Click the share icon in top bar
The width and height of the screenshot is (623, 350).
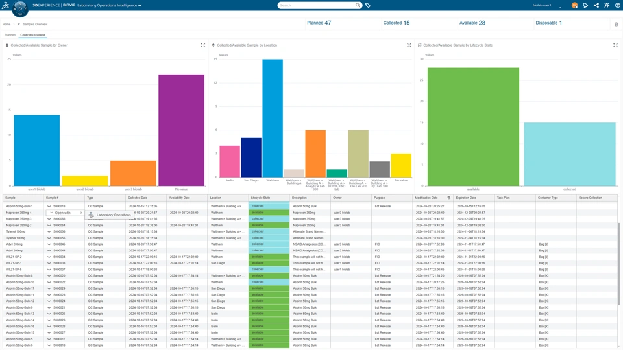[596, 5]
